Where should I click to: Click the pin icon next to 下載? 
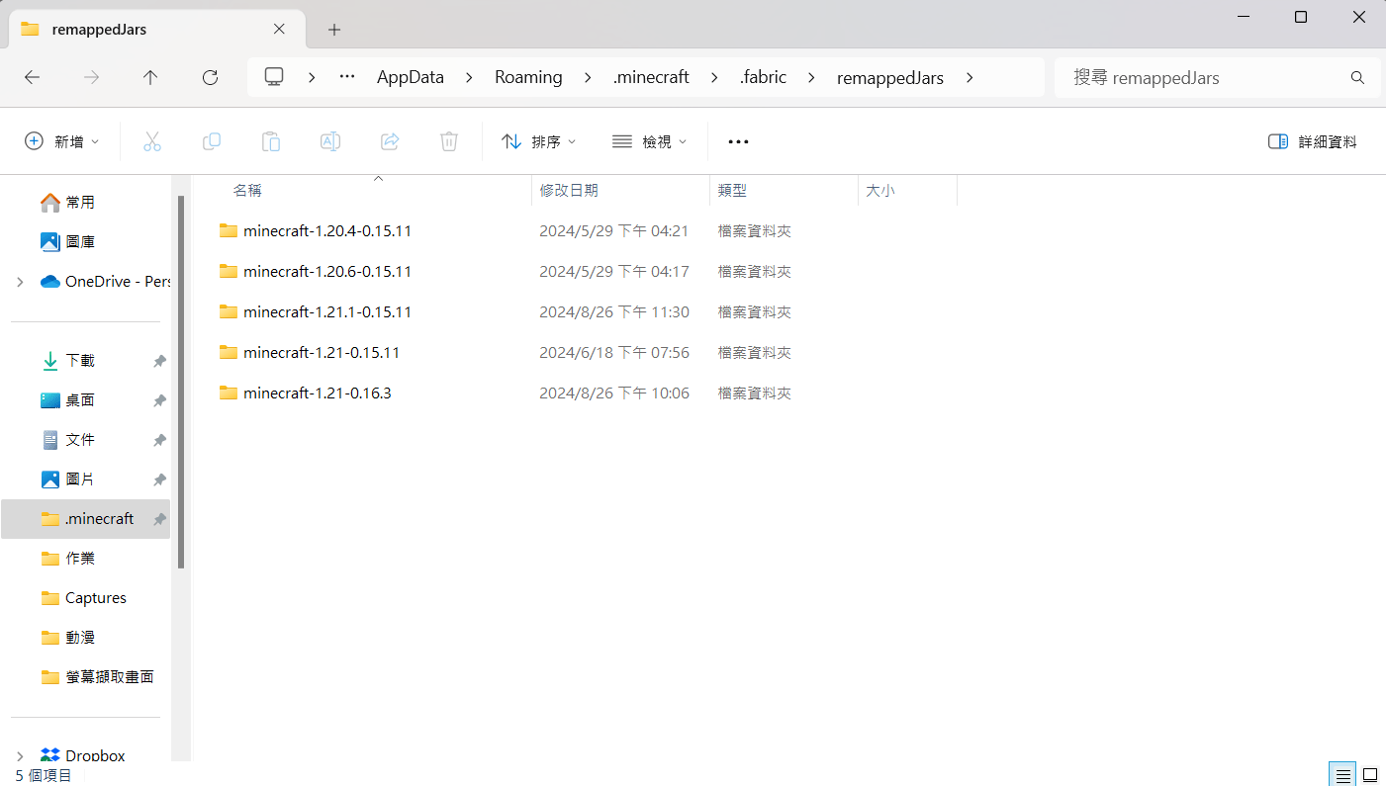click(x=159, y=361)
